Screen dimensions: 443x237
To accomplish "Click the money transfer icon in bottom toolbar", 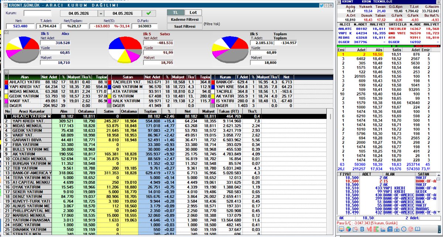I will pos(397,229).
